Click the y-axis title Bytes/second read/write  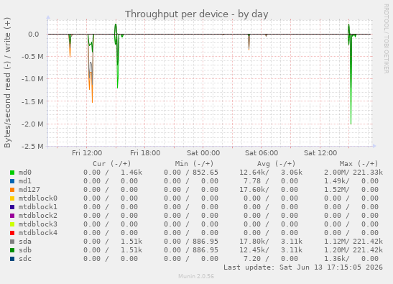(7, 83)
